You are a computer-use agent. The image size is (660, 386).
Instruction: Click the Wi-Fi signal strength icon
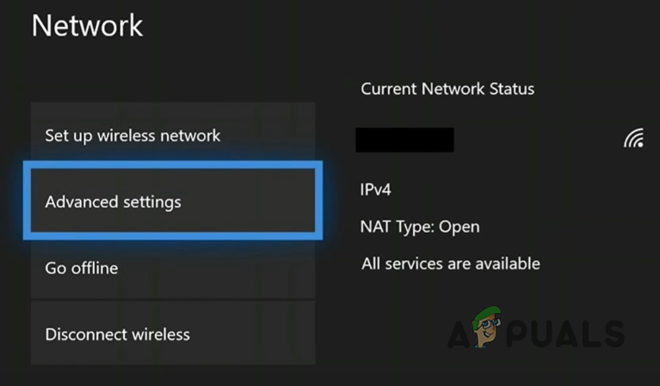click(633, 139)
